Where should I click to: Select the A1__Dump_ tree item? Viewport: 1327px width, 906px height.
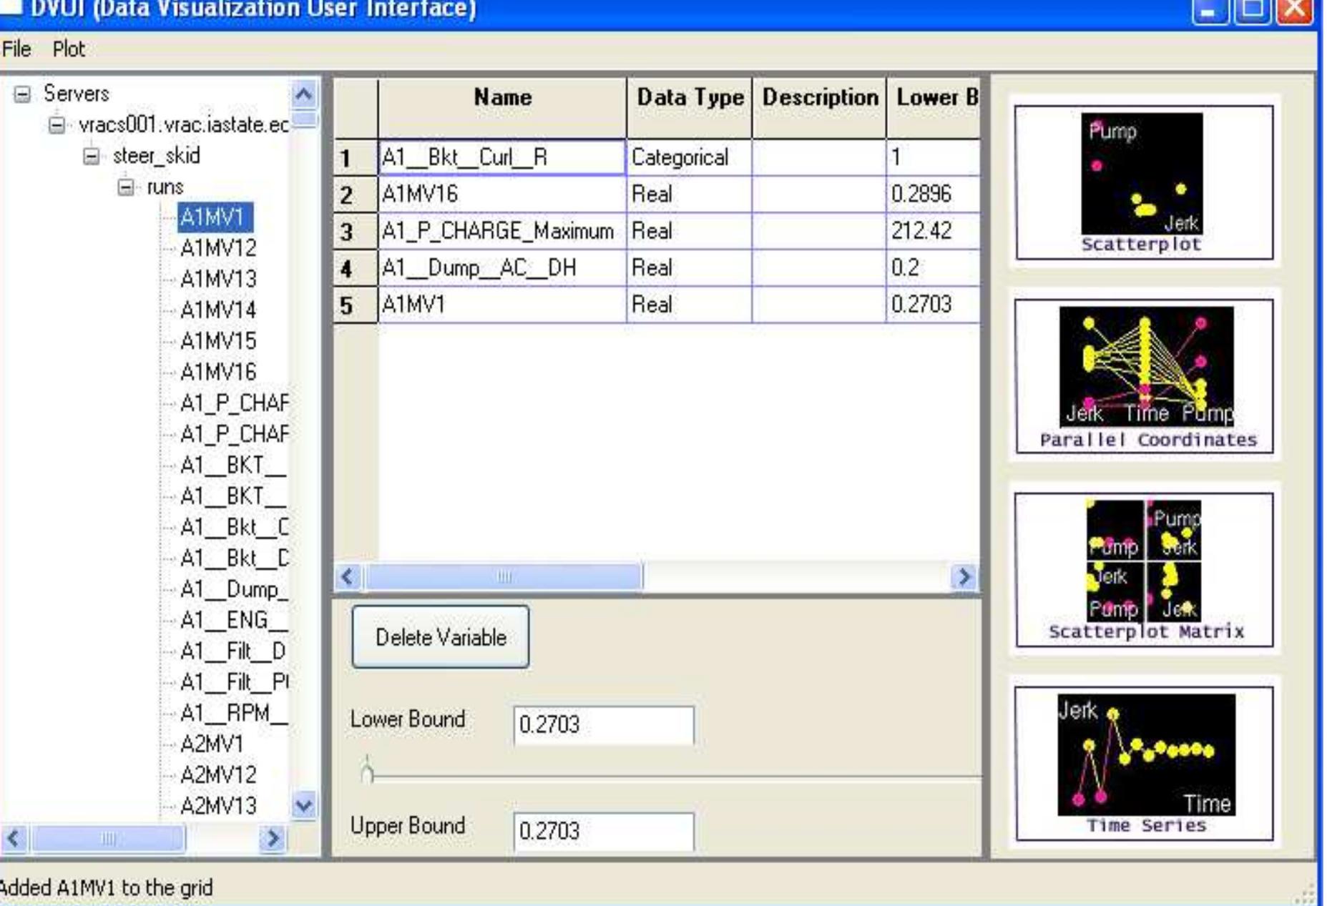234,589
